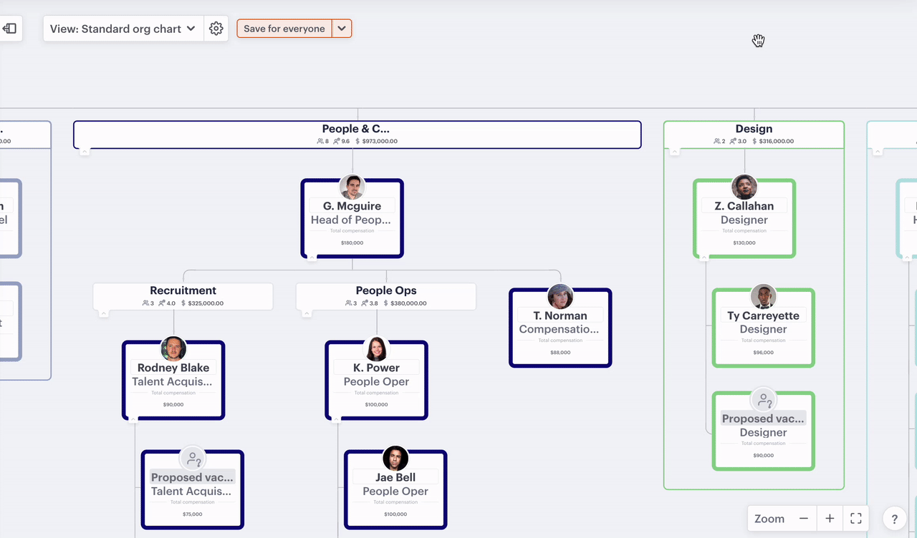Collapse the People Ops team group

pyautogui.click(x=307, y=313)
